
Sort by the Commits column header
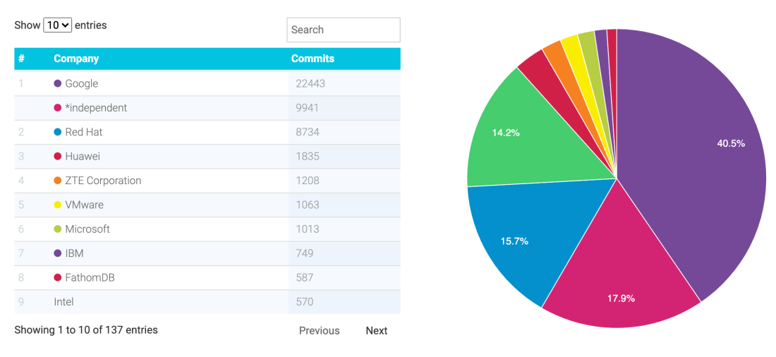click(313, 59)
